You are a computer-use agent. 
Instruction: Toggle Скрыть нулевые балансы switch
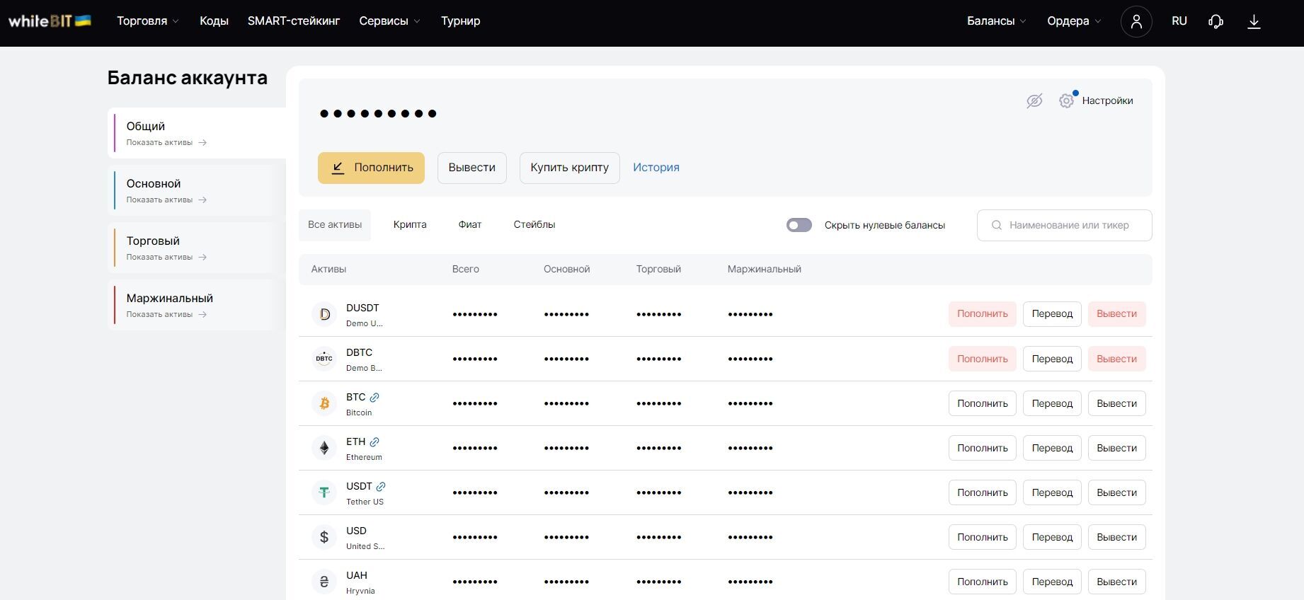click(799, 225)
